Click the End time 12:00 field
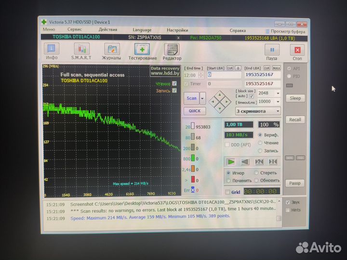Image resolution: width=347 pixels, height=260 pixels. (191, 75)
